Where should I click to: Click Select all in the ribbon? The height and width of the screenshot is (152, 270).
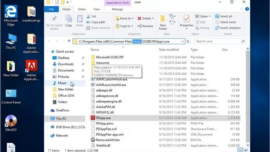click(224, 16)
